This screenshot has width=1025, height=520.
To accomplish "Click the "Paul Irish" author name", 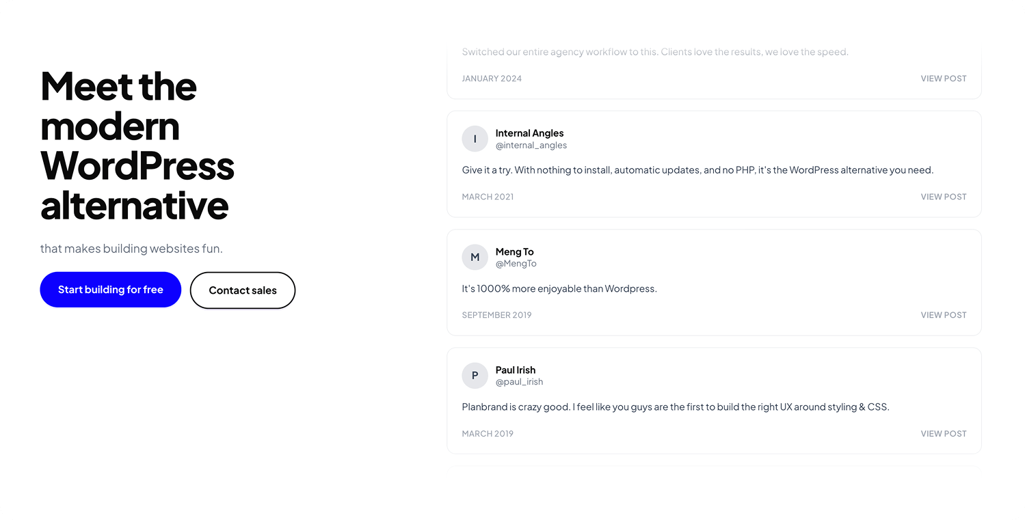I will click(x=515, y=370).
